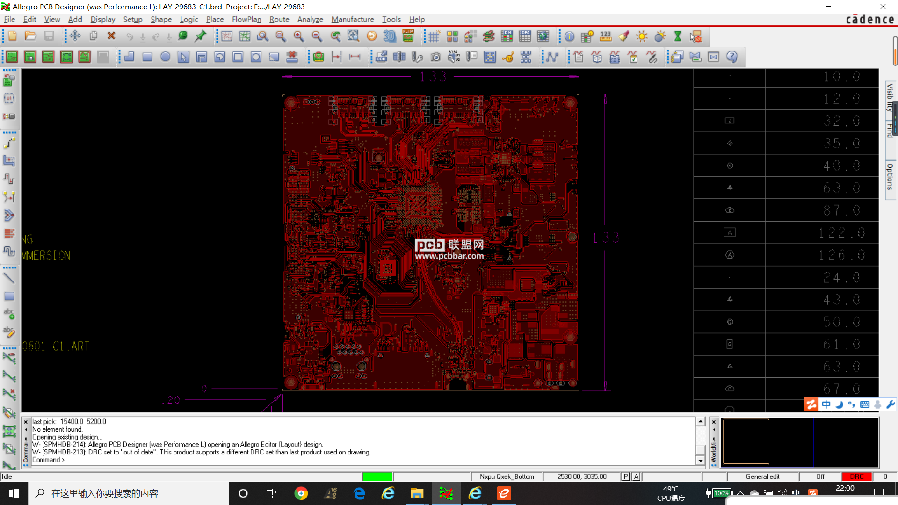This screenshot has width=898, height=505.
Task: Click the green status indicator bar
Action: pos(377,476)
